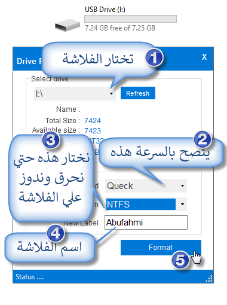
Task: Click the number 5 circle badge
Action: pos(180,260)
